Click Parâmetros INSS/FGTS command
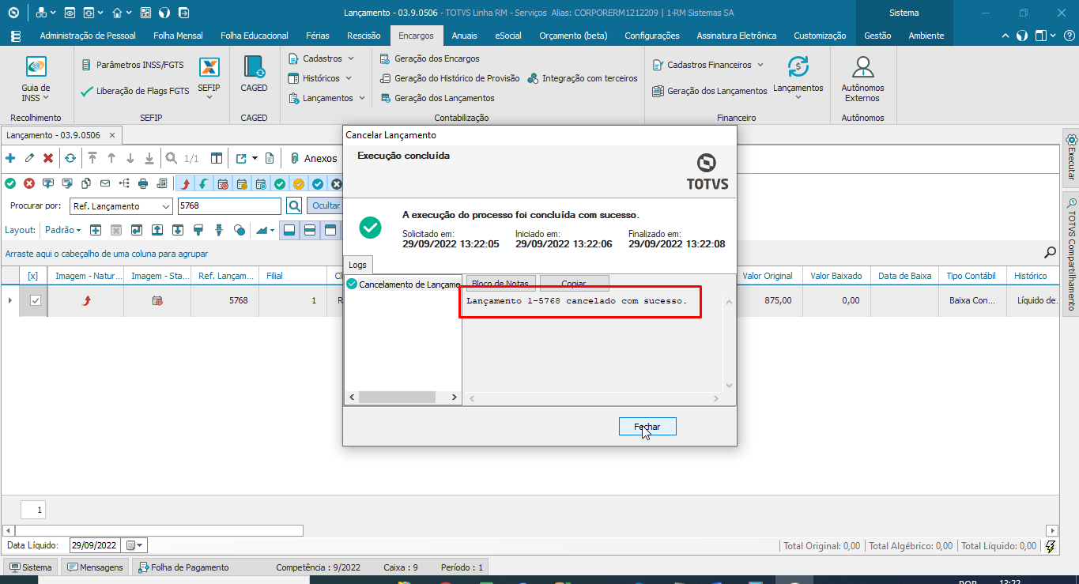The width and height of the screenshot is (1079, 584). click(133, 65)
